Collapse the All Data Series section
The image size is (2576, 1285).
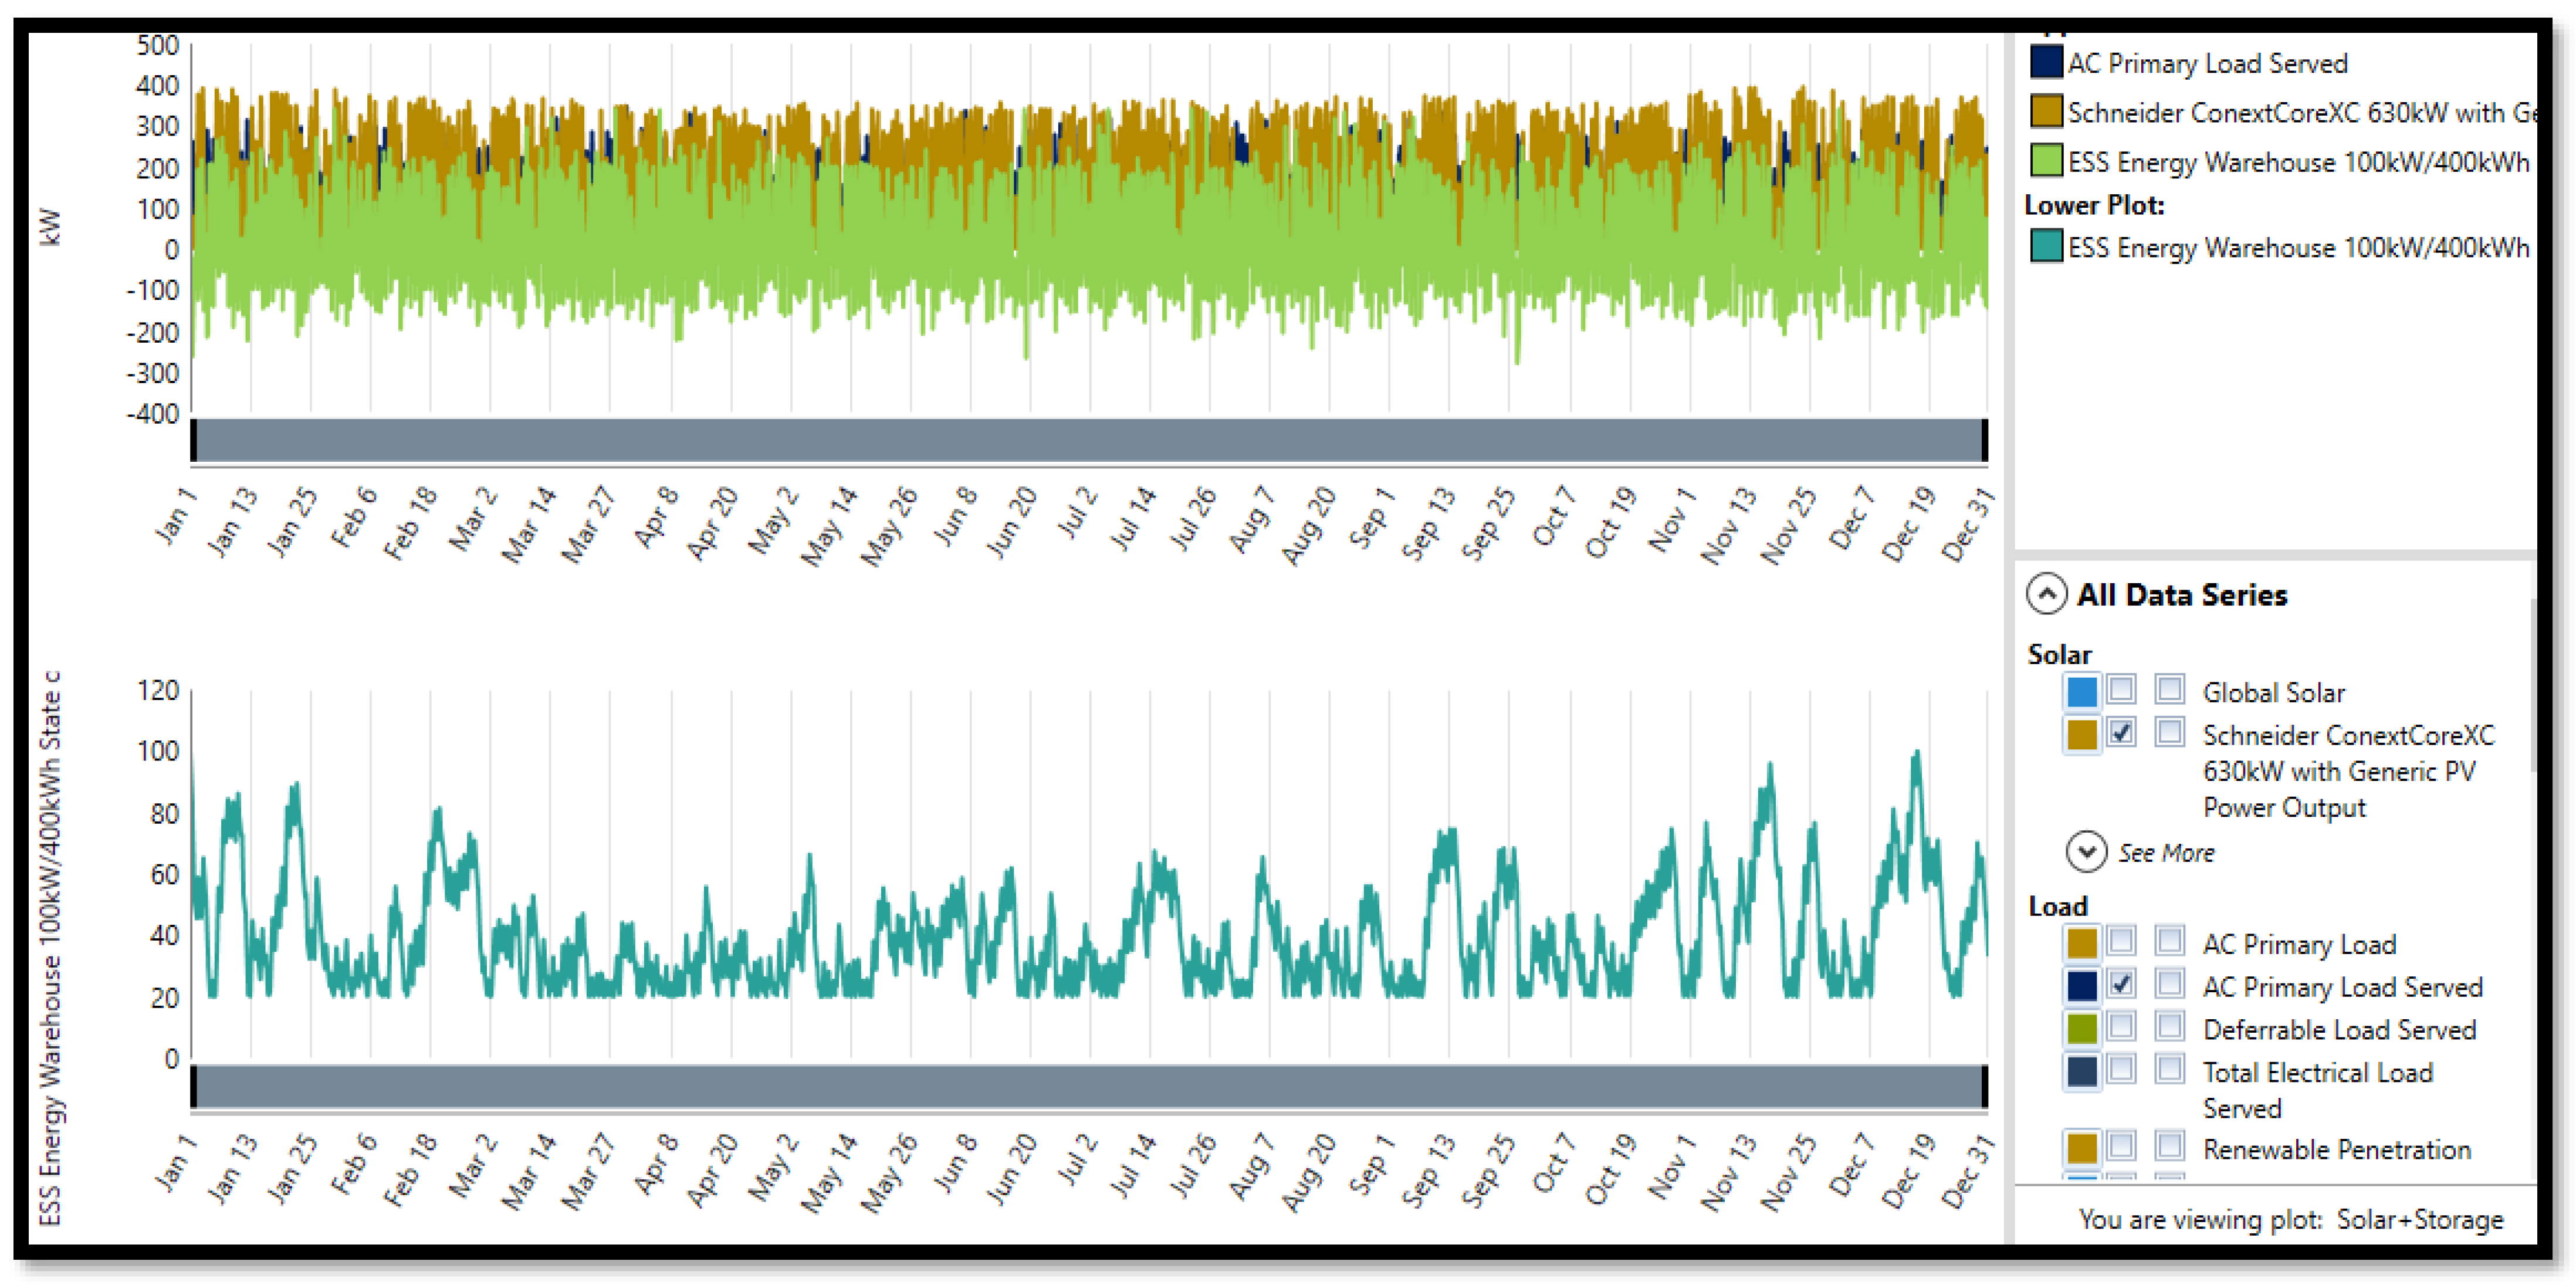coord(2046,594)
